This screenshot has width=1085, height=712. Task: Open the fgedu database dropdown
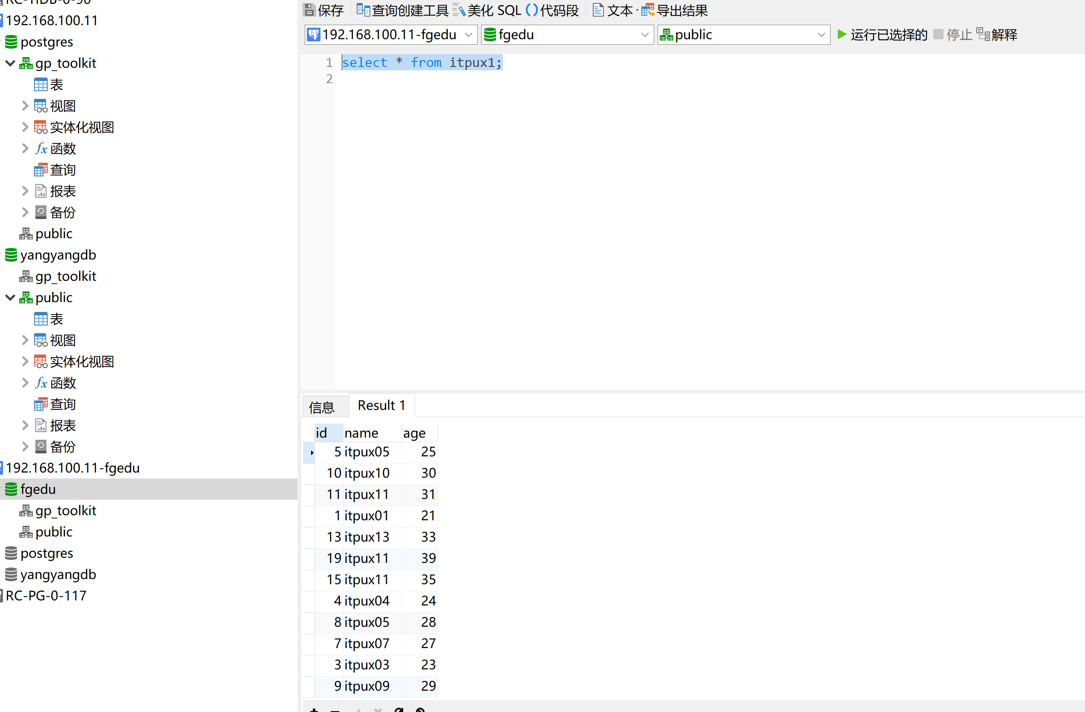[x=567, y=35]
